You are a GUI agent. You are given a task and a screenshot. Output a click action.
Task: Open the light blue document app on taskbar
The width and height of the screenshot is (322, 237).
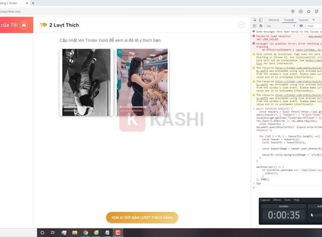(107, 233)
